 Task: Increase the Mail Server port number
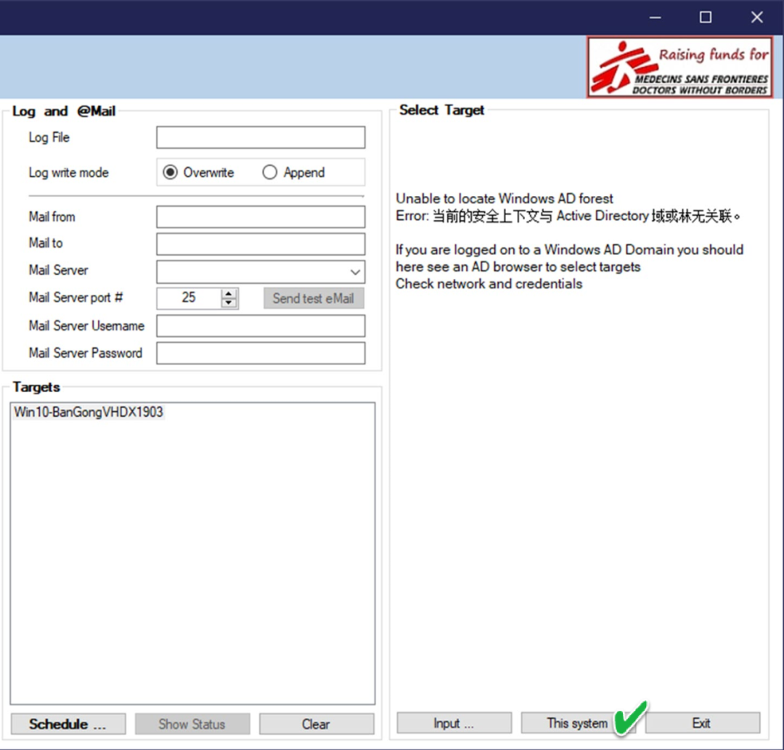[x=229, y=293]
